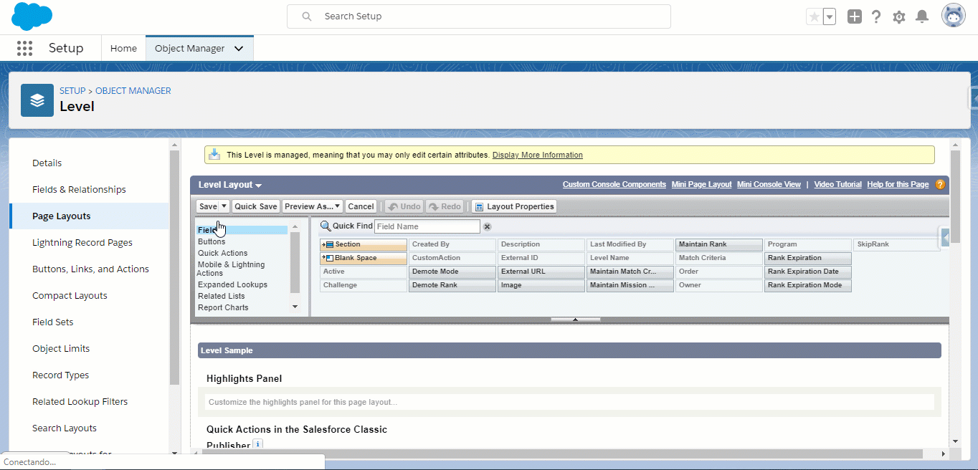The width and height of the screenshot is (978, 470).
Task: Open Record Types in the sidebar
Action: coord(61,375)
